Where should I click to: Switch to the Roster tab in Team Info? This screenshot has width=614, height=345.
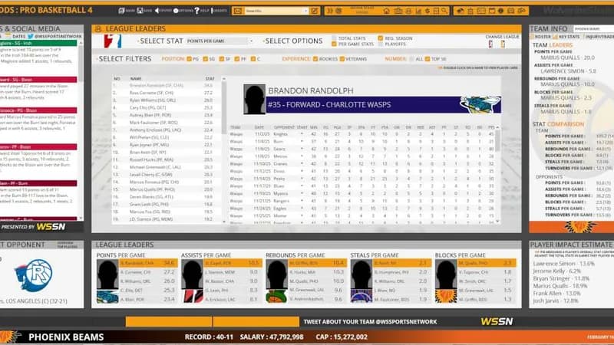click(540, 37)
